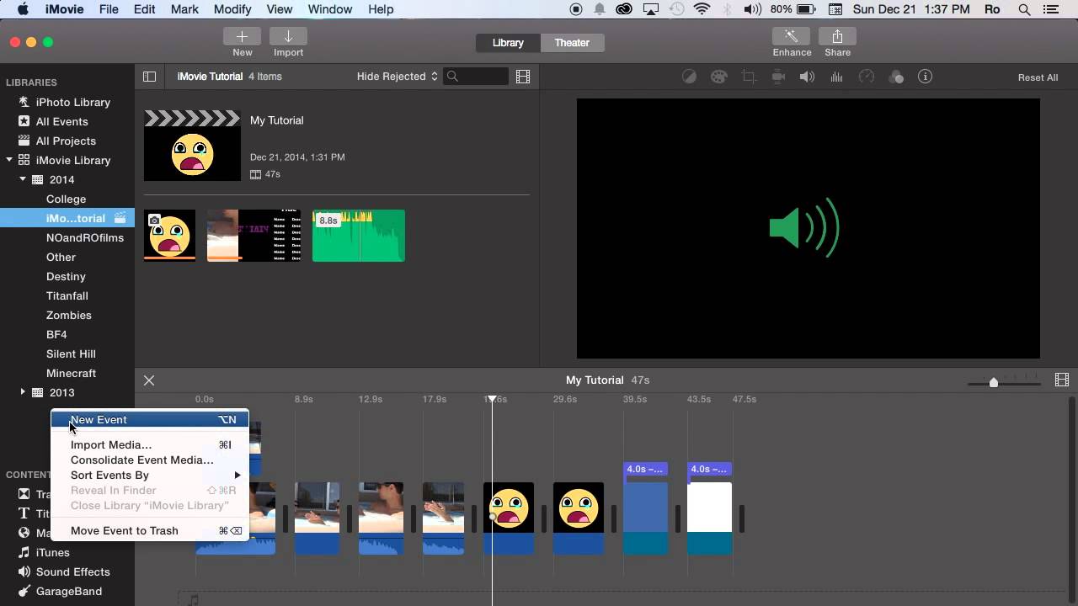Select the Titanfall event
1078x606 pixels.
point(67,295)
